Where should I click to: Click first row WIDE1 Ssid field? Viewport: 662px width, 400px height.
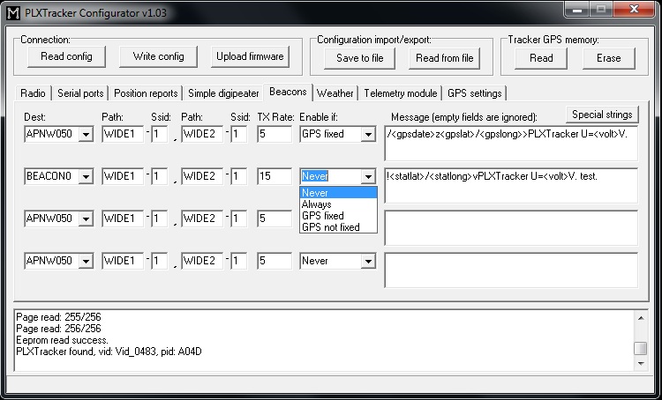[159, 134]
